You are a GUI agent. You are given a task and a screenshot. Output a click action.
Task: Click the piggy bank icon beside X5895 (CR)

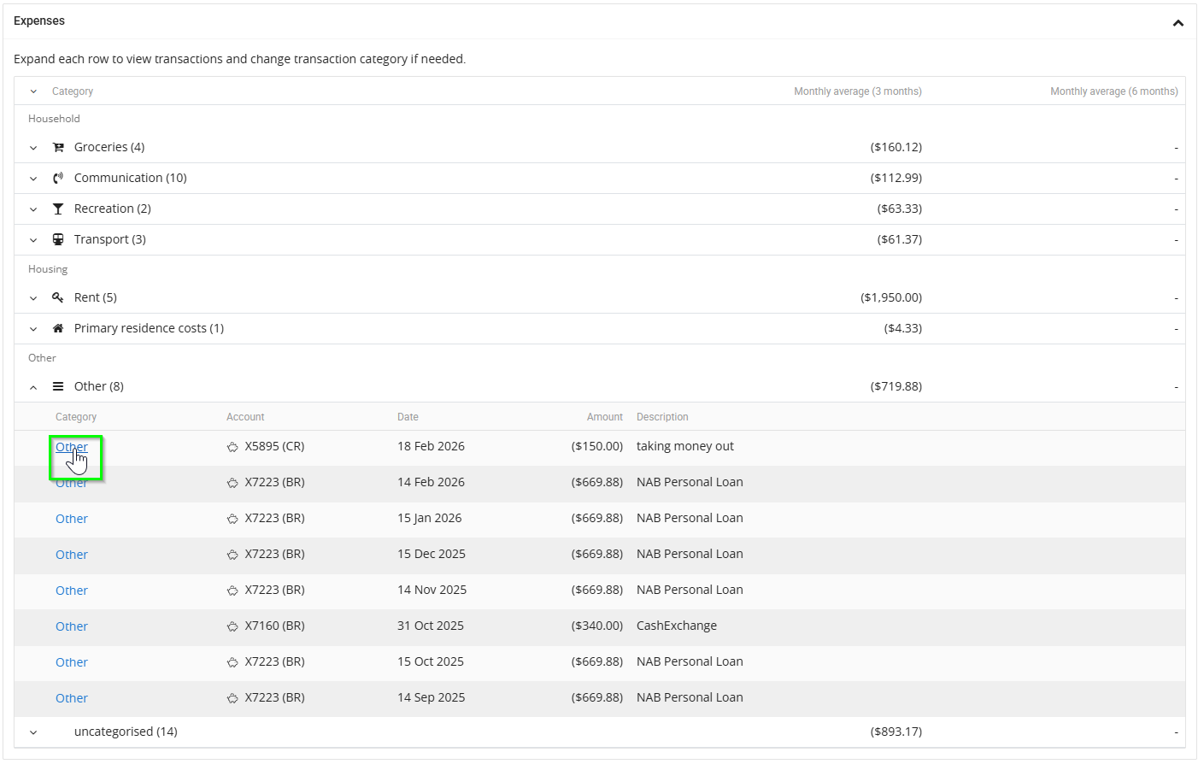[x=232, y=447]
